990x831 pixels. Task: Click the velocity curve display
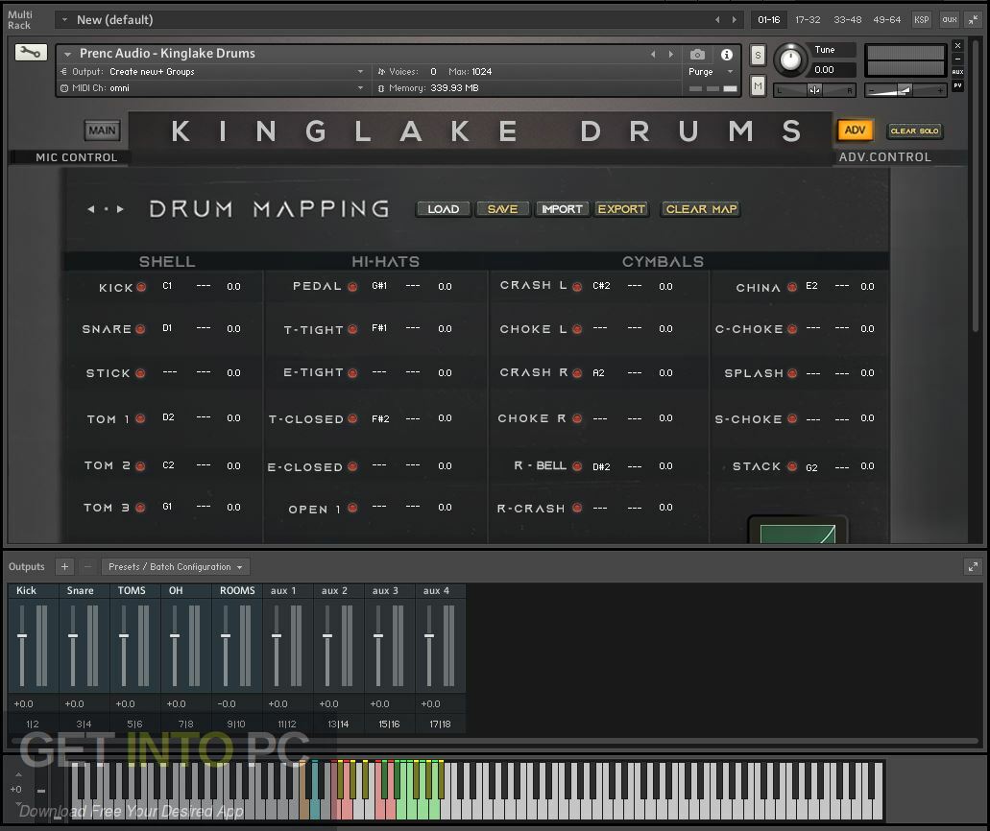(x=797, y=532)
